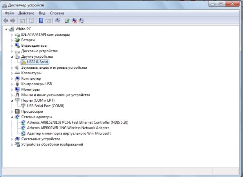Click USB Serial Port (COM8) port icon
This screenshot has width=243, height=177.
23,106
